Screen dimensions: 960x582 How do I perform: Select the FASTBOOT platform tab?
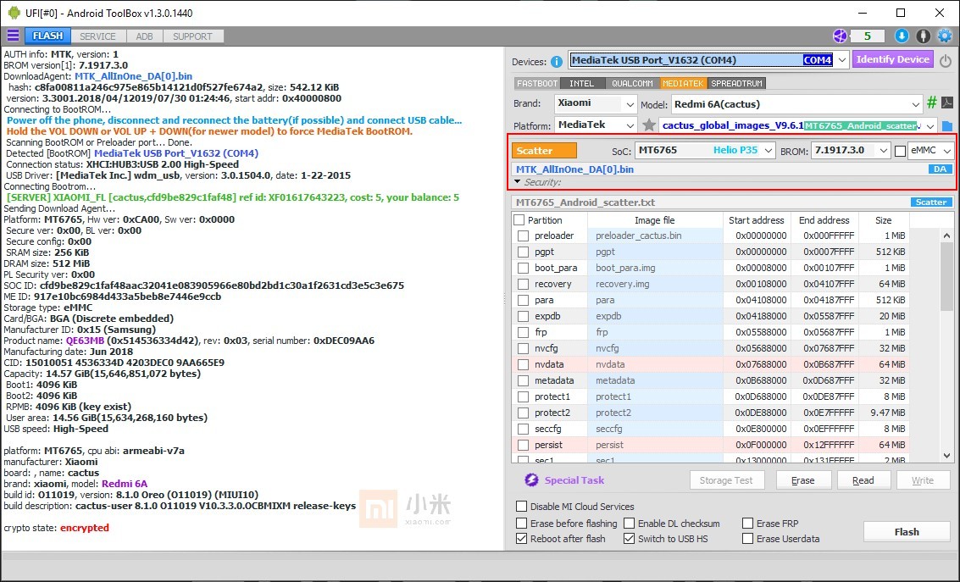[537, 83]
